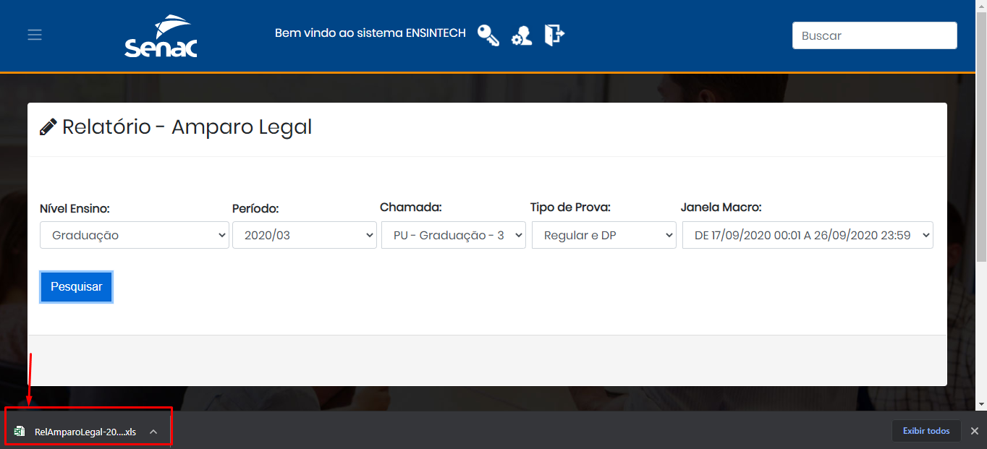
Task: Click the pencil icon beside Relatório title
Action: tap(48, 127)
